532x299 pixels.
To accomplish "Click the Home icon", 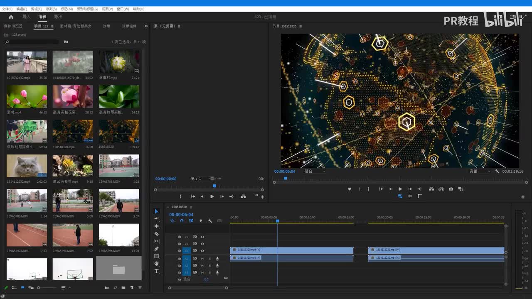I will pos(11,17).
